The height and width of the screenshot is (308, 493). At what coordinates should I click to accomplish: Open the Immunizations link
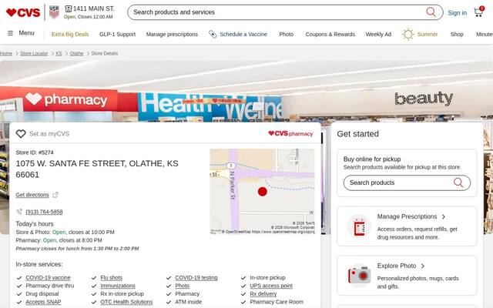click(x=118, y=286)
